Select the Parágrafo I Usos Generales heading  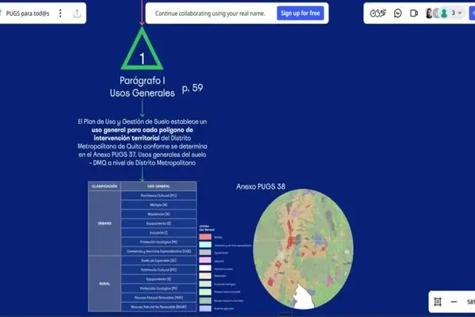[142, 88]
